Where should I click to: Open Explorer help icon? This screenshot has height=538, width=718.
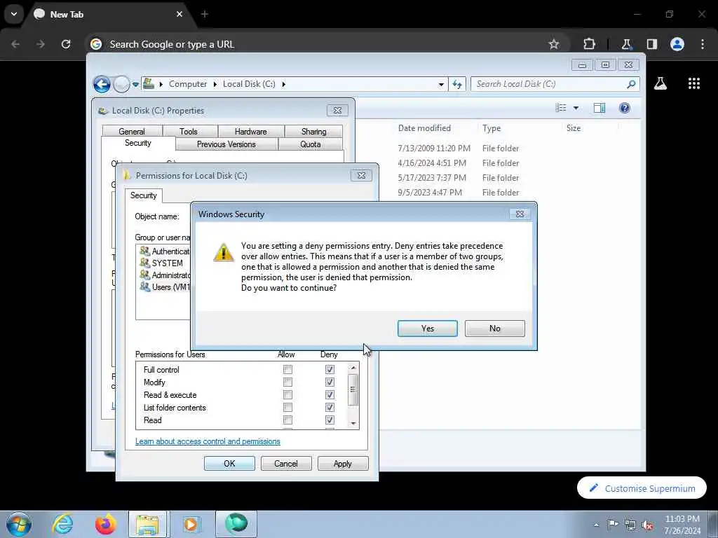pos(625,108)
